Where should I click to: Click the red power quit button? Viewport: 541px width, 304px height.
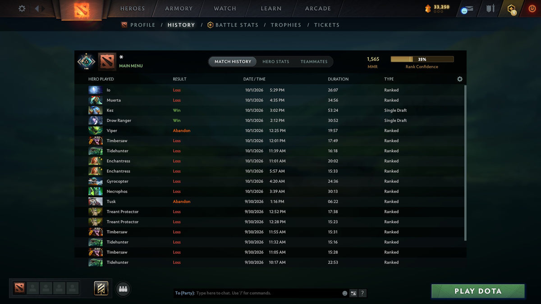532,9
